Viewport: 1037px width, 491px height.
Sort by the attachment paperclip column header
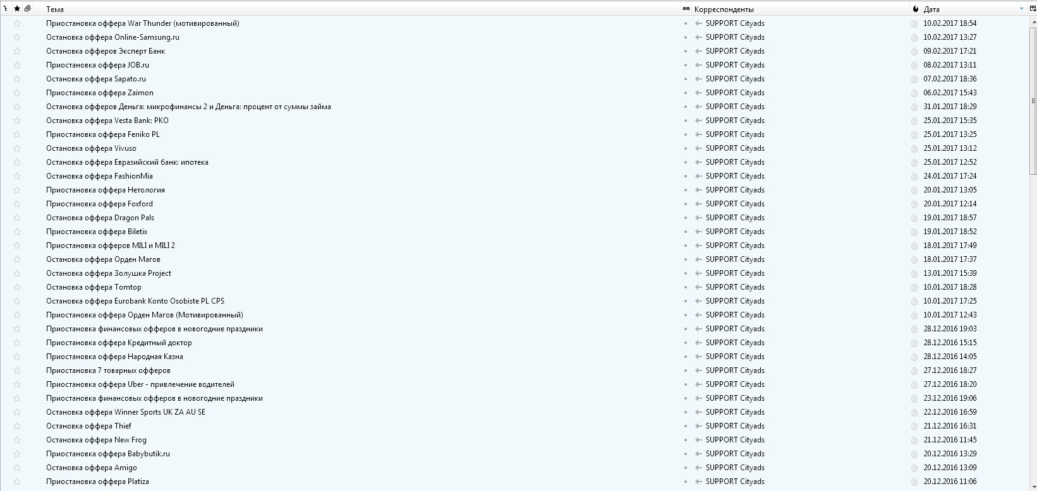[x=28, y=9]
